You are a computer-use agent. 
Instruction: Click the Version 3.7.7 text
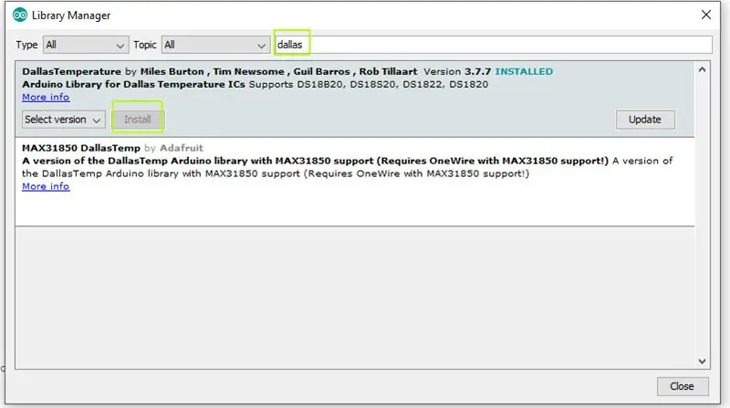coord(457,71)
